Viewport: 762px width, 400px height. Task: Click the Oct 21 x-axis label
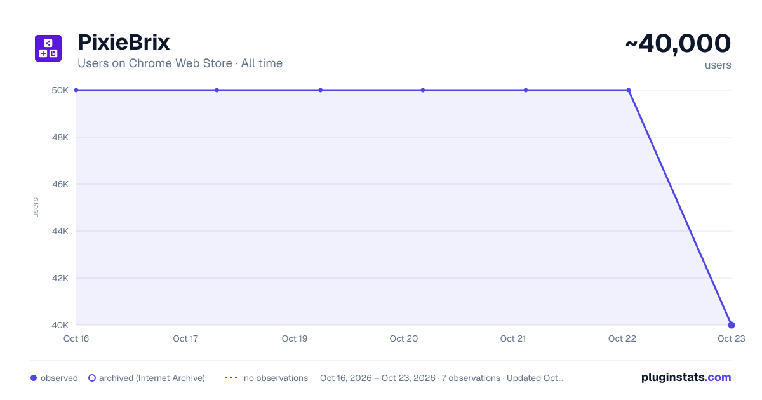(x=513, y=338)
